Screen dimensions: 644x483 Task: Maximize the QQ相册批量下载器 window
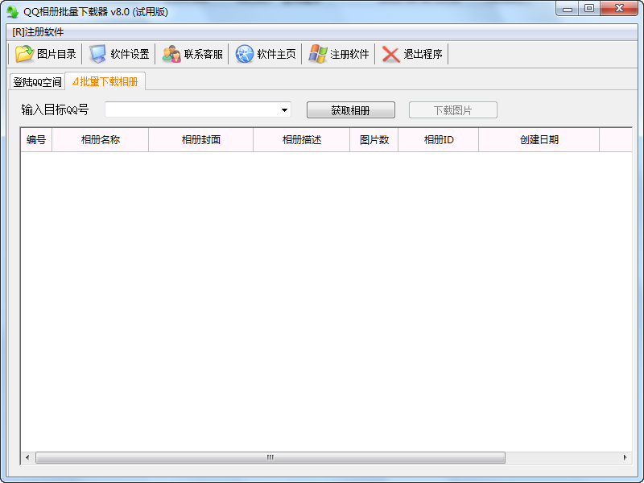pyautogui.click(x=589, y=9)
